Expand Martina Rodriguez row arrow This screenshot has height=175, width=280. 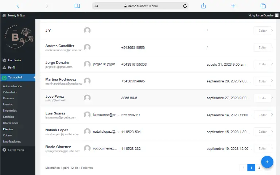pos(272,81)
